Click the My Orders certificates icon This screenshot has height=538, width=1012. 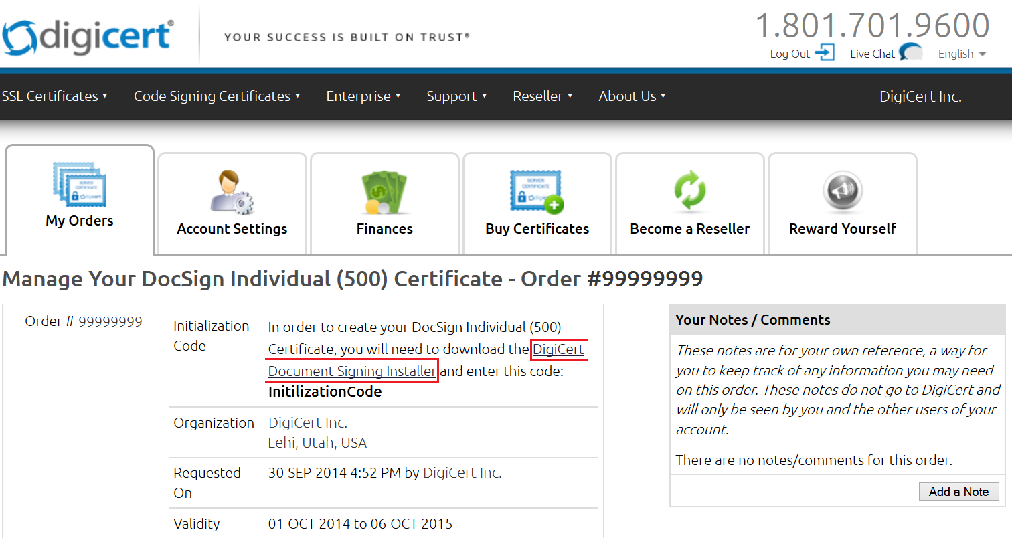pyautogui.click(x=80, y=185)
